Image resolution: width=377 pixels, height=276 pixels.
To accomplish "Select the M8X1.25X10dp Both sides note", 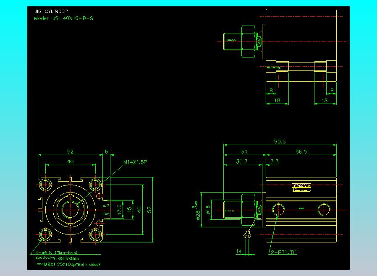I will 68,265.
